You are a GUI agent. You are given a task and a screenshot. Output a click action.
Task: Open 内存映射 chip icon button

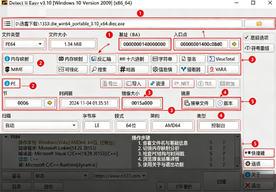(x=72, y=59)
